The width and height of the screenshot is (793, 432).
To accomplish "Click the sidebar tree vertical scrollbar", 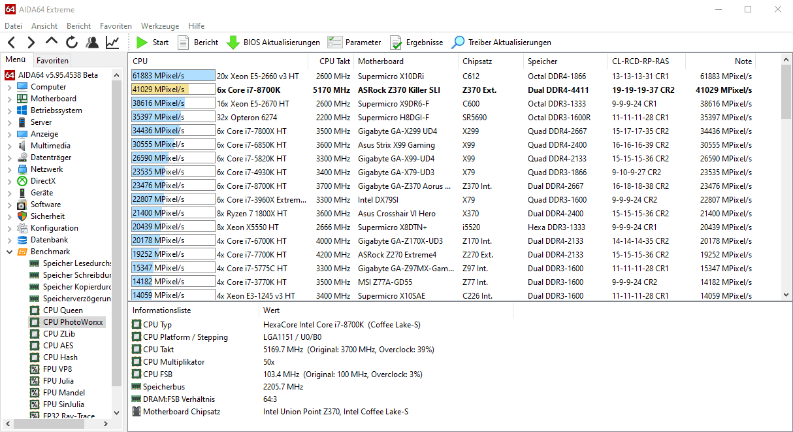I will [x=117, y=244].
